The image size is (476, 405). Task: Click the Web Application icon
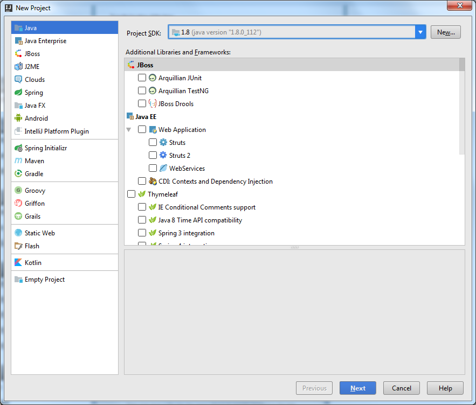(x=153, y=130)
